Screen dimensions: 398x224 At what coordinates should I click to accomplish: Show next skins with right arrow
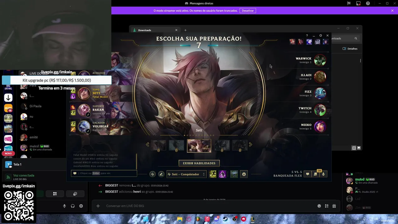[251, 144]
